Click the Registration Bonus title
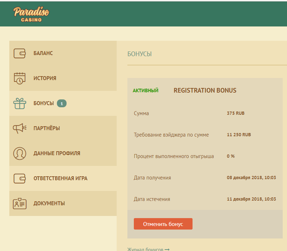This screenshot has height=251, width=287. coord(205,90)
